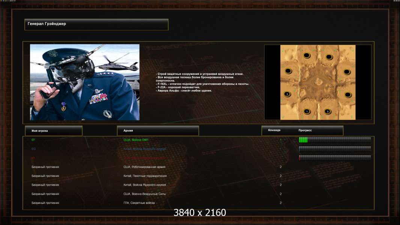Viewport: 400px width, 225px height.
Task: Click the tip line 'Строй защитные сооружения...'
Action: (200, 74)
